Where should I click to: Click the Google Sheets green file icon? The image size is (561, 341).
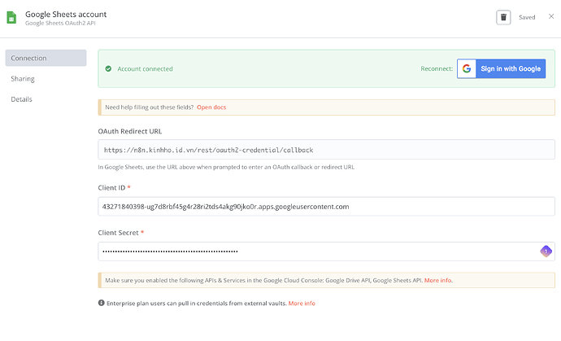tap(11, 18)
